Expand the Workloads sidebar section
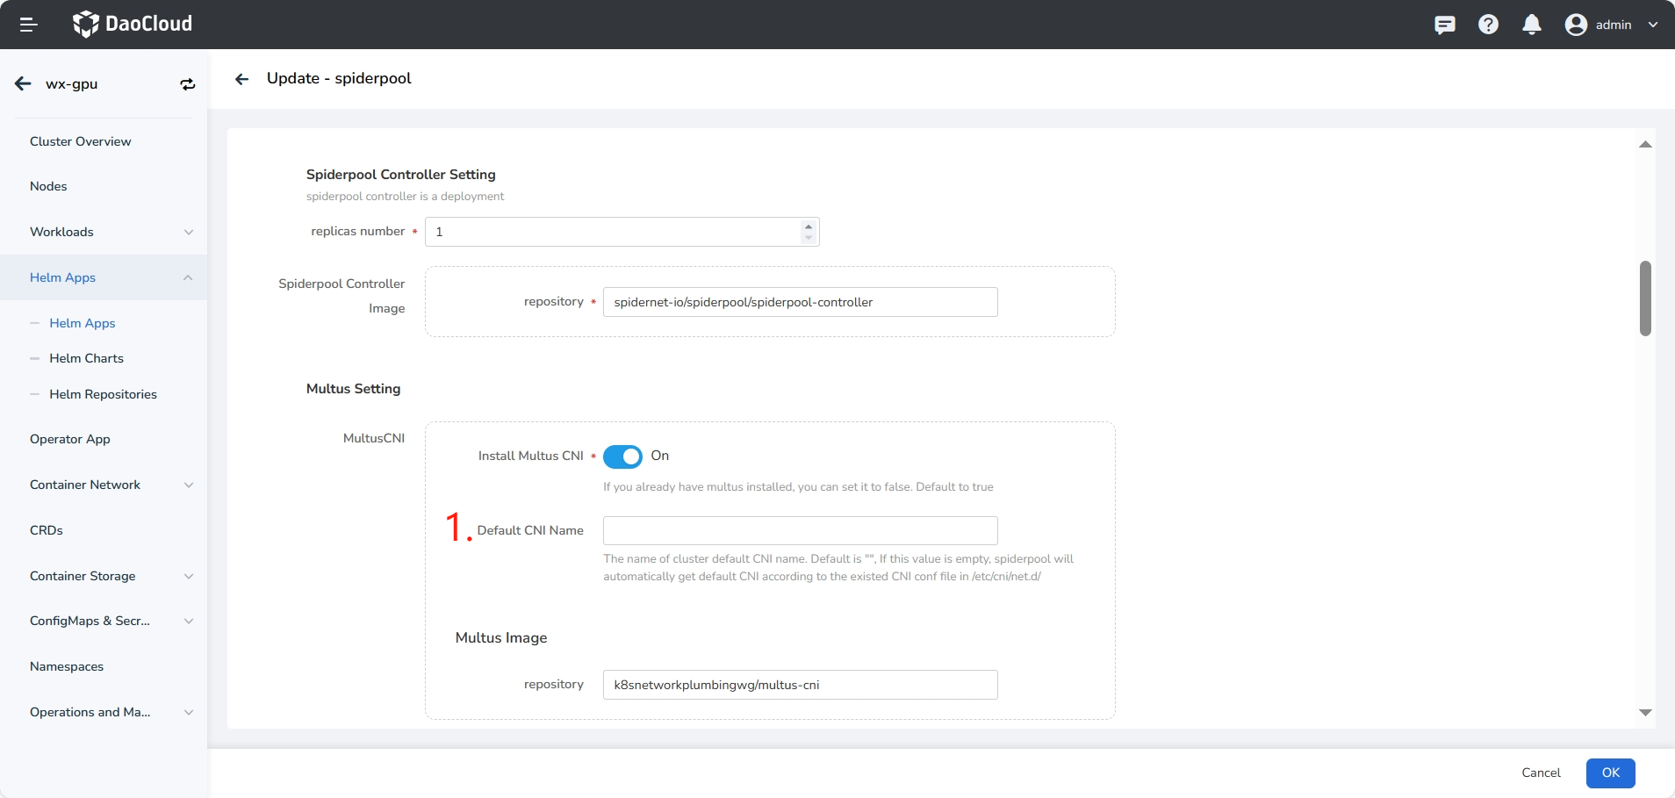 (x=188, y=232)
